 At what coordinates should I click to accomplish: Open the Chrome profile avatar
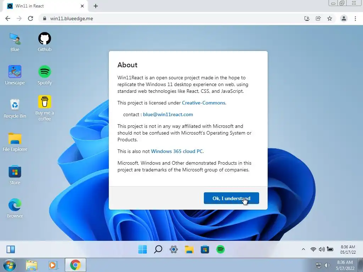click(x=344, y=18)
